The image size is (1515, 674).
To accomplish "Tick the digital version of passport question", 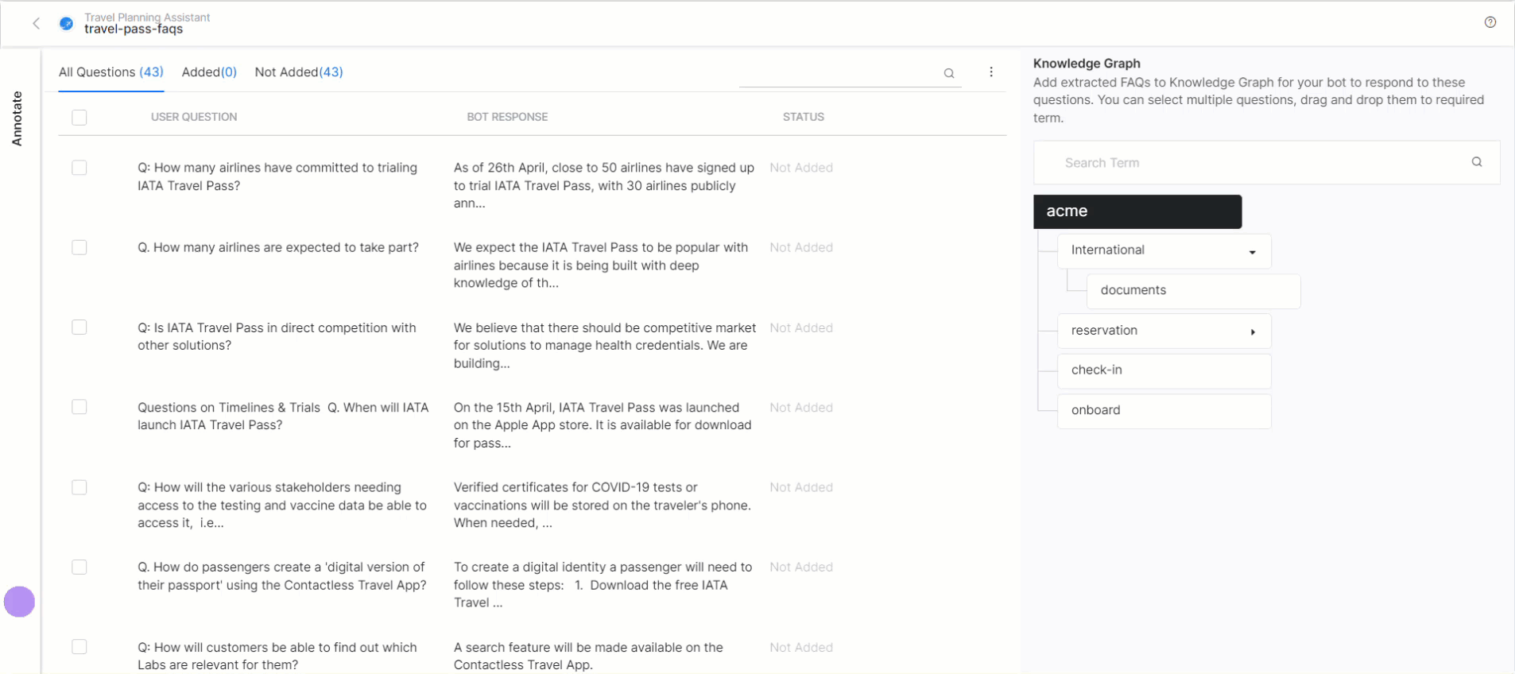I will click(79, 567).
